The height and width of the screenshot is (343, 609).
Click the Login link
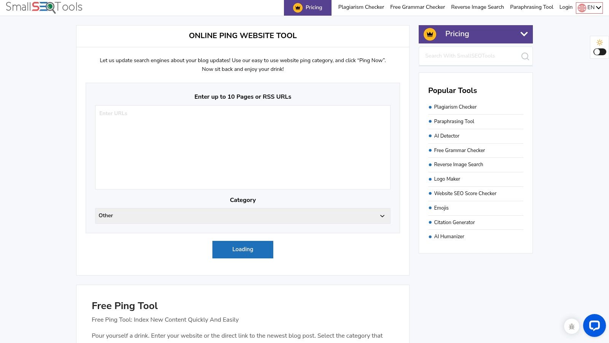[566, 7]
